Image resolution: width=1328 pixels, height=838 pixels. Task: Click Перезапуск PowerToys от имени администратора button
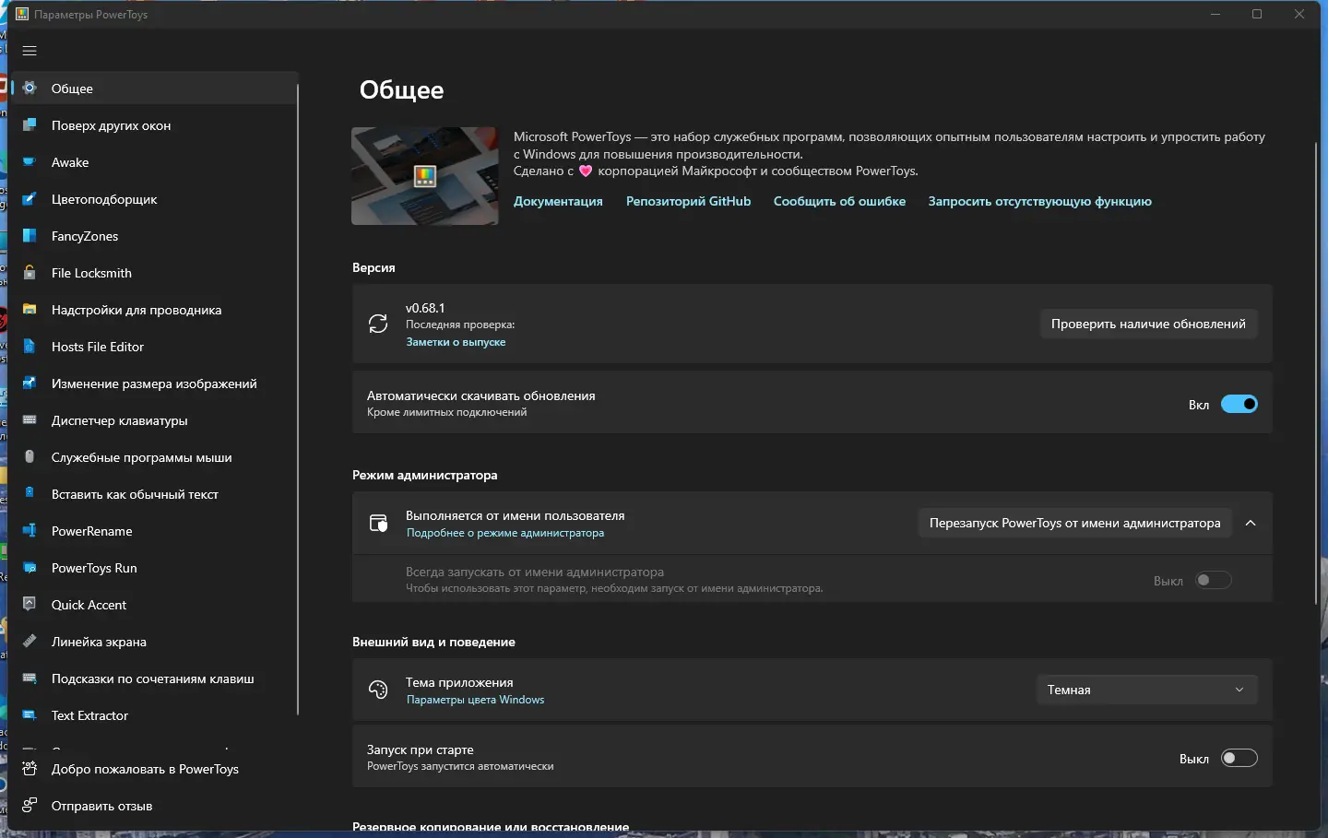[1074, 523]
